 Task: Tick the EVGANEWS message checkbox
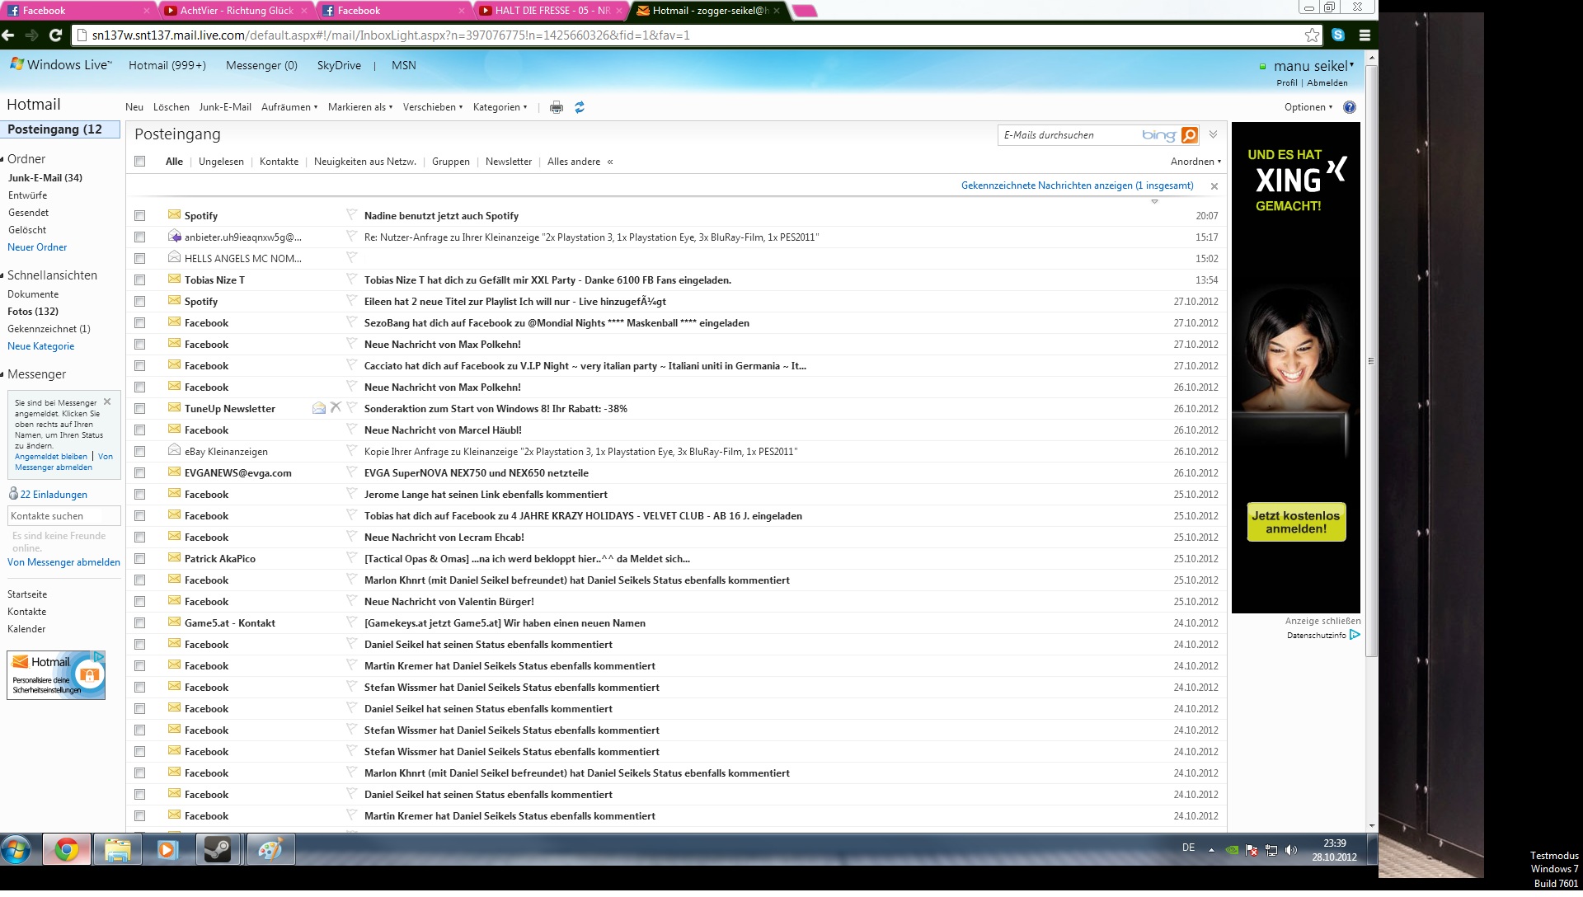point(140,473)
